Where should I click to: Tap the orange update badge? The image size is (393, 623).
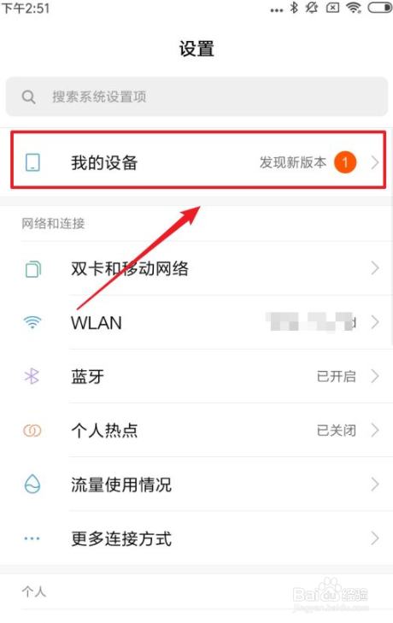click(x=345, y=162)
